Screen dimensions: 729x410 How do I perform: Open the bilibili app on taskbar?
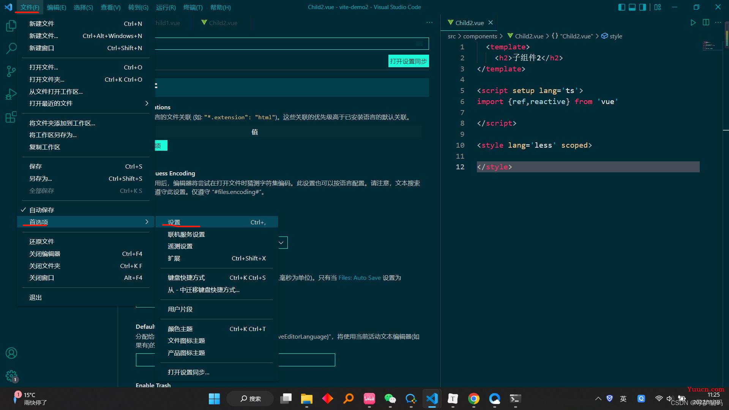(369, 399)
